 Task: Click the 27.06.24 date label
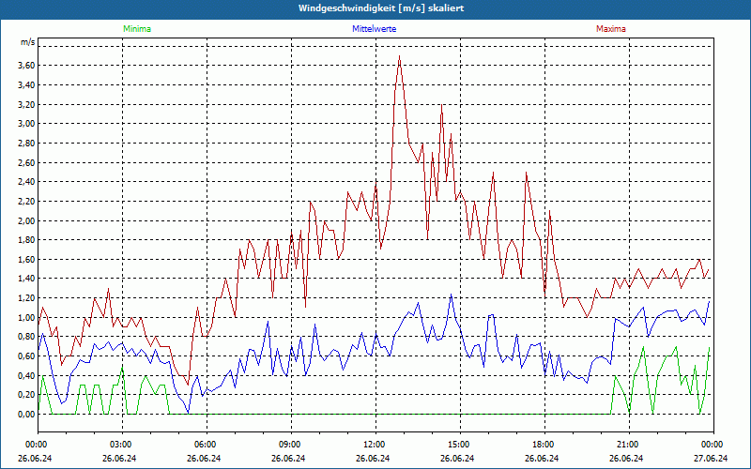[711, 458]
